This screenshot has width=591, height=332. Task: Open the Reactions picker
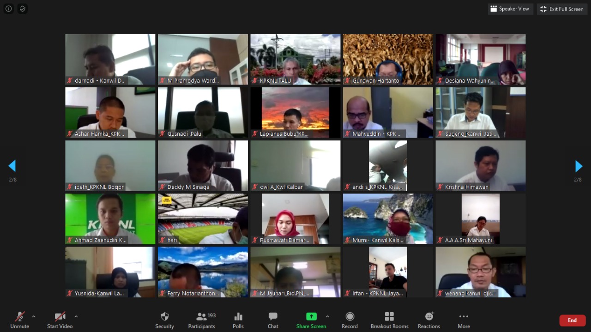[429, 320]
